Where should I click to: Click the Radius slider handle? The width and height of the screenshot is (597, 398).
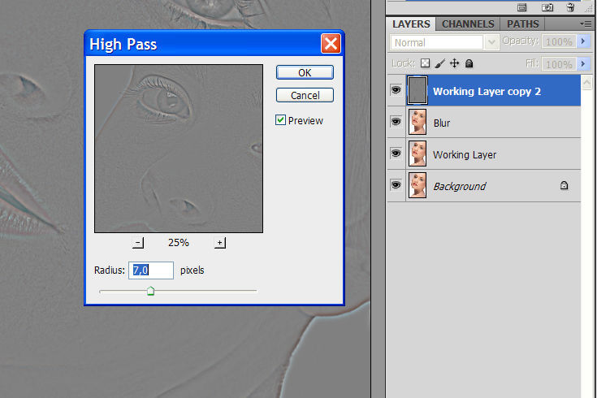pos(151,292)
